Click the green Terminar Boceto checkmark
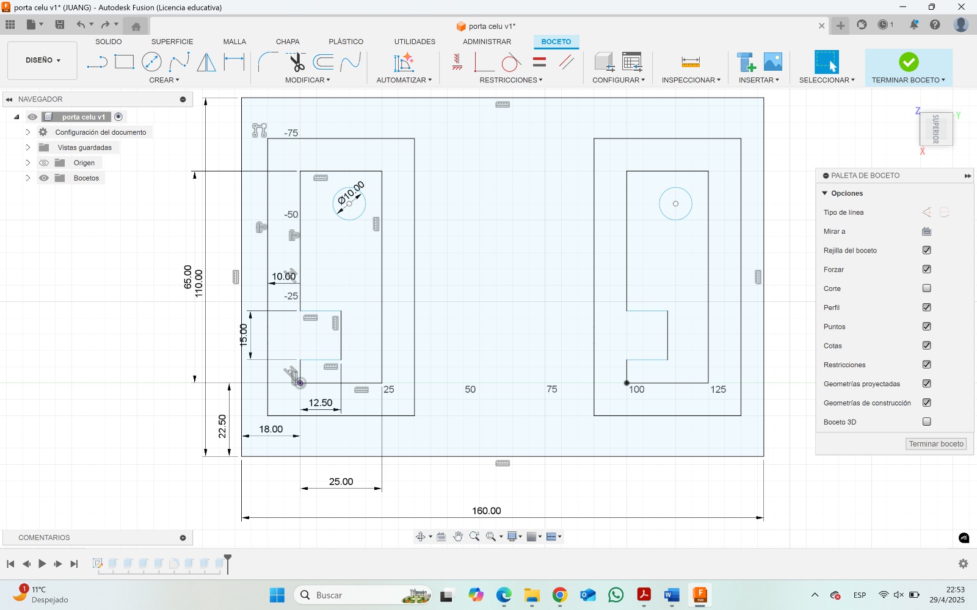Image resolution: width=977 pixels, height=610 pixels. point(909,62)
